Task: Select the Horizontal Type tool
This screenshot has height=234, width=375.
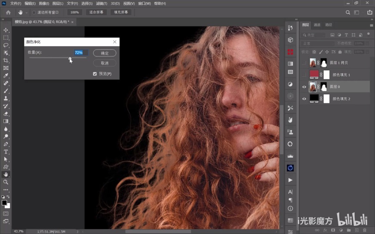Action: pos(6,152)
